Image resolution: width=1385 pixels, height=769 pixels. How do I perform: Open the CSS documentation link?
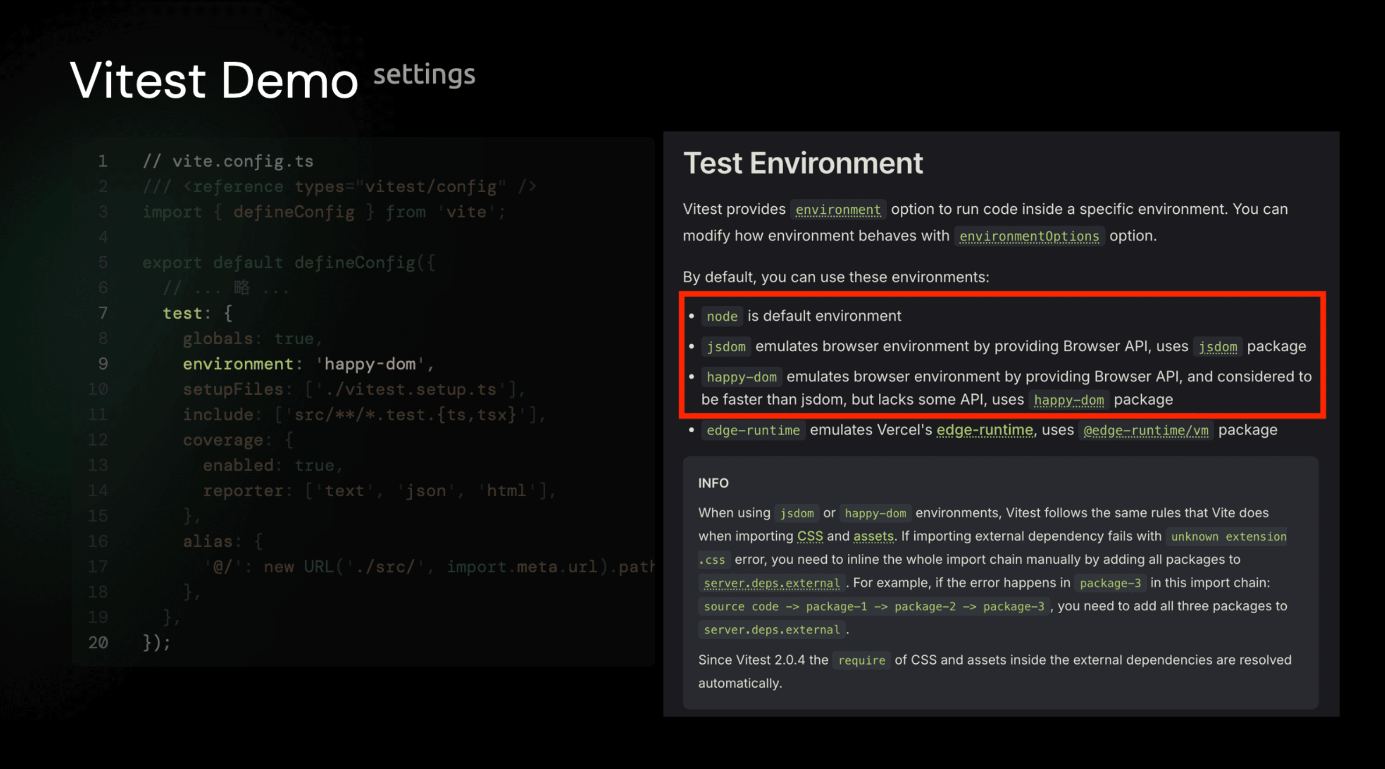click(809, 536)
